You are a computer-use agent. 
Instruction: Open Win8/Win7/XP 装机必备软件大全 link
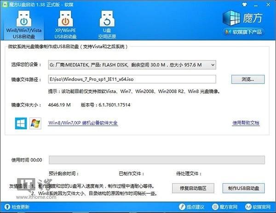pyautogui.click(x=83, y=123)
